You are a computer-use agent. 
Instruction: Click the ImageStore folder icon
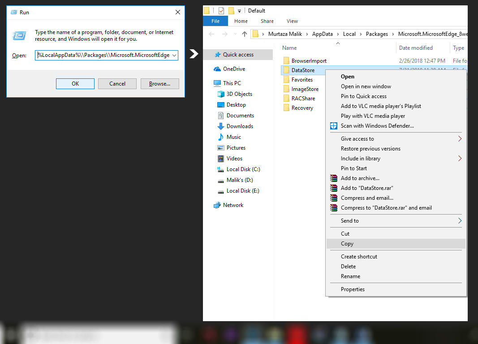pos(286,89)
